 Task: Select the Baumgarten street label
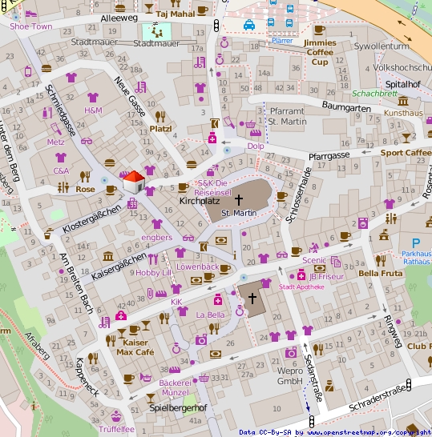tap(346, 106)
